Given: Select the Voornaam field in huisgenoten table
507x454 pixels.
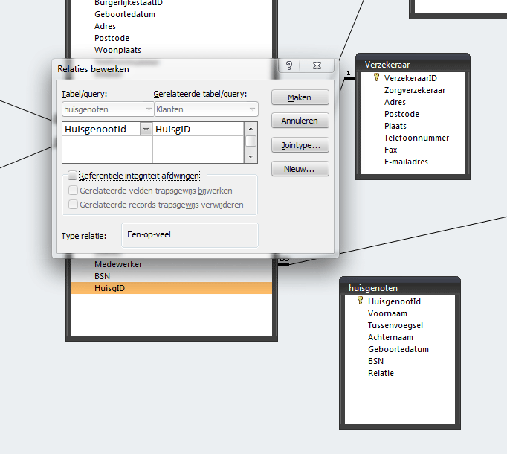Looking at the screenshot, I should 387,313.
